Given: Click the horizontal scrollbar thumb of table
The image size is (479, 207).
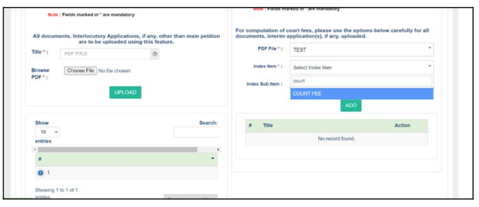Looking at the screenshot, I should (117, 150).
